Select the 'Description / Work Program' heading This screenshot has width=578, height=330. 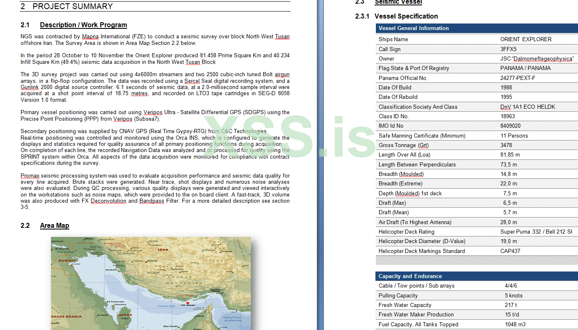coord(83,25)
